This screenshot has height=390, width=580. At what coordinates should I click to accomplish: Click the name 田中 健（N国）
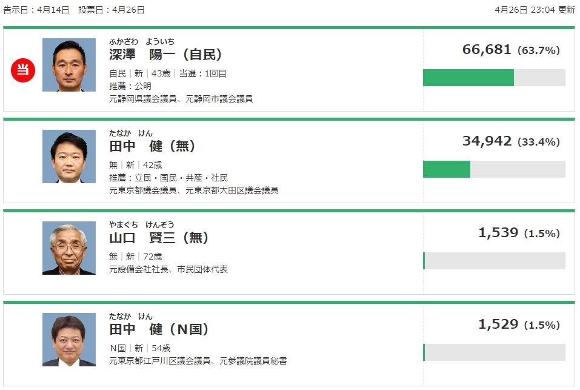(x=159, y=329)
